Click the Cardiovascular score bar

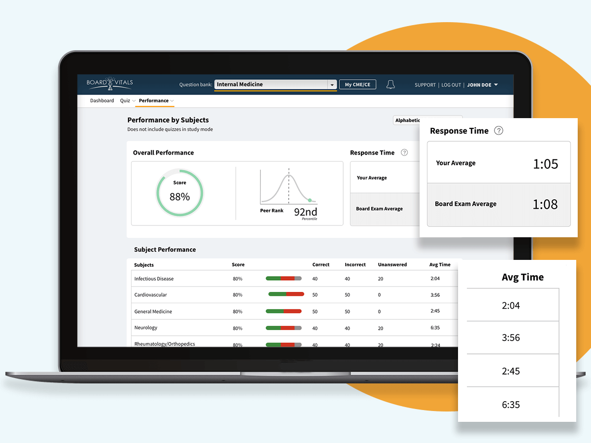tap(286, 294)
